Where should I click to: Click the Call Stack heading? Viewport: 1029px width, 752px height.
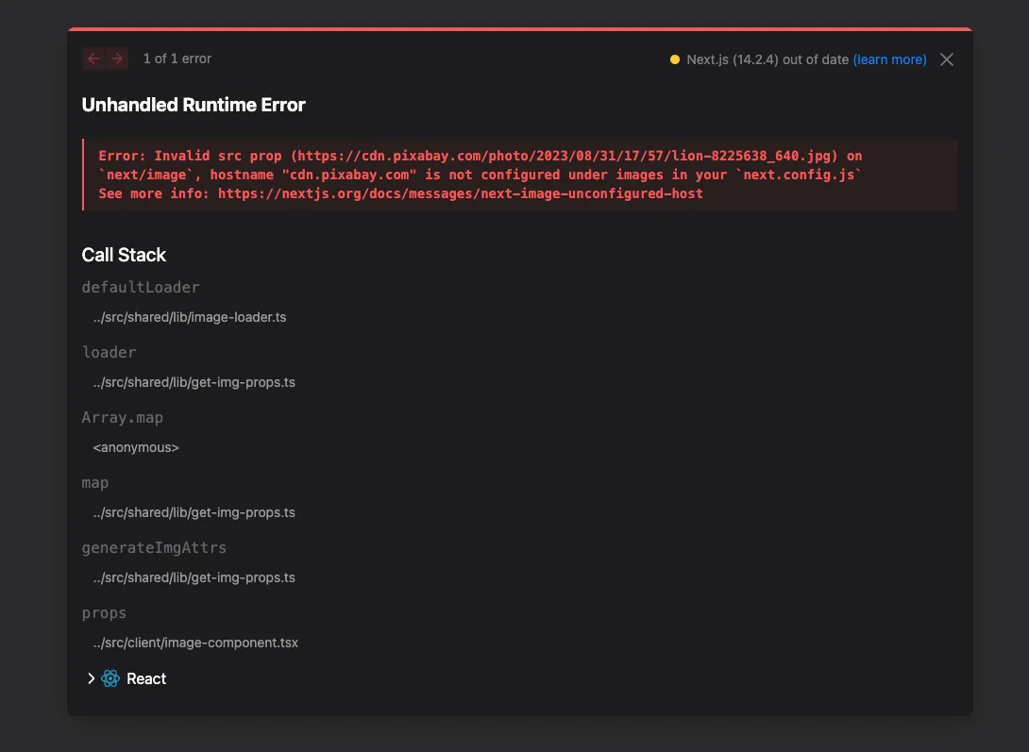click(124, 255)
